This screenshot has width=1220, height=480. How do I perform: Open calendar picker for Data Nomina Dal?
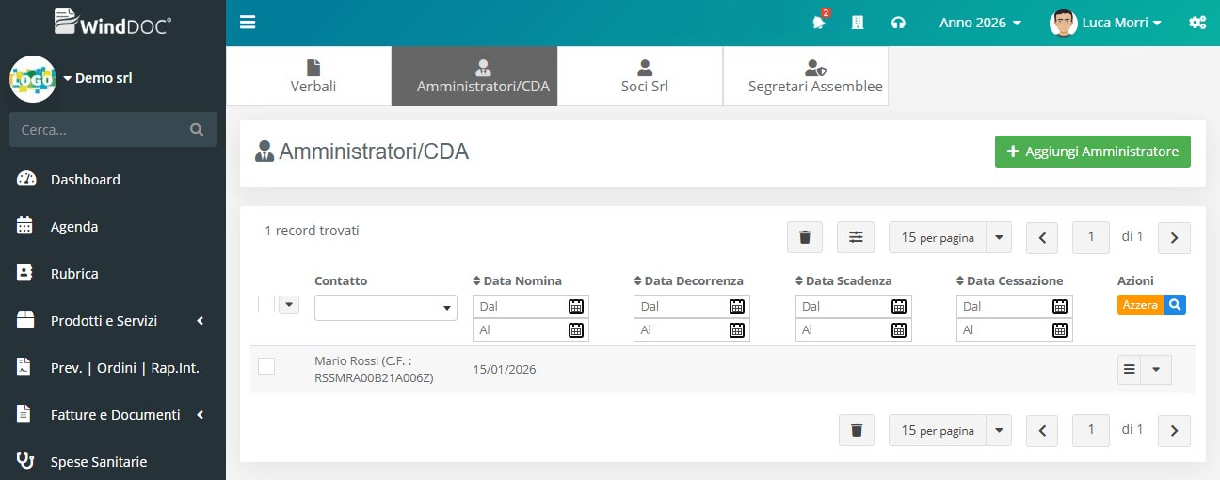[x=576, y=306]
